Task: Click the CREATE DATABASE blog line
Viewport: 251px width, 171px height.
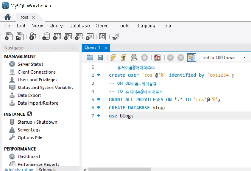Action: pos(137,108)
